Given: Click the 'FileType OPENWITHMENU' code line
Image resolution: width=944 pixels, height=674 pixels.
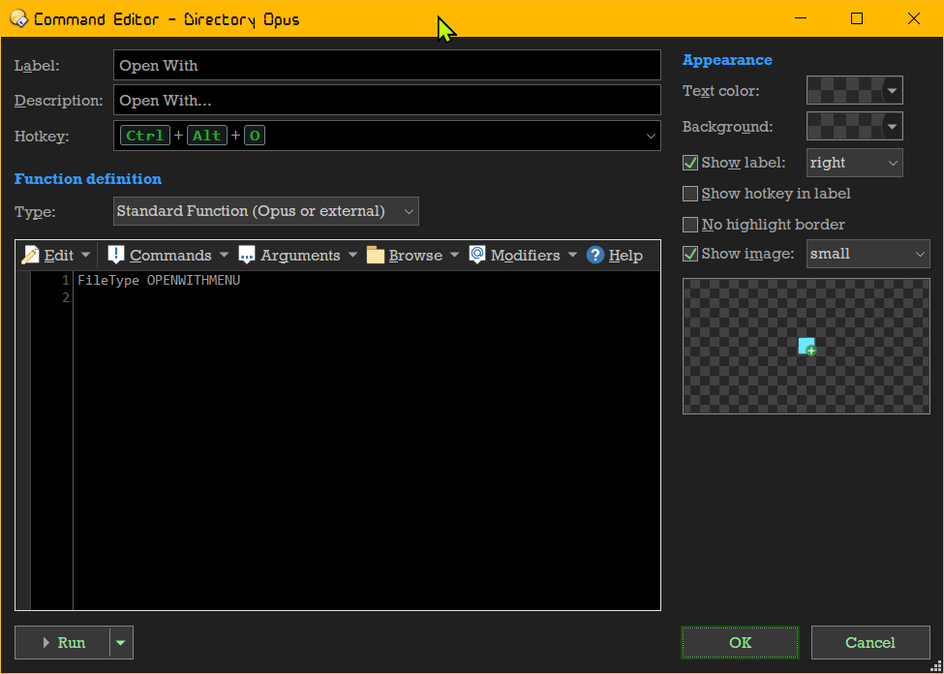Looking at the screenshot, I should coord(159,280).
